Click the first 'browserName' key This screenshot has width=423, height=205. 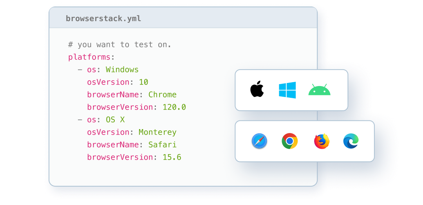(113, 95)
